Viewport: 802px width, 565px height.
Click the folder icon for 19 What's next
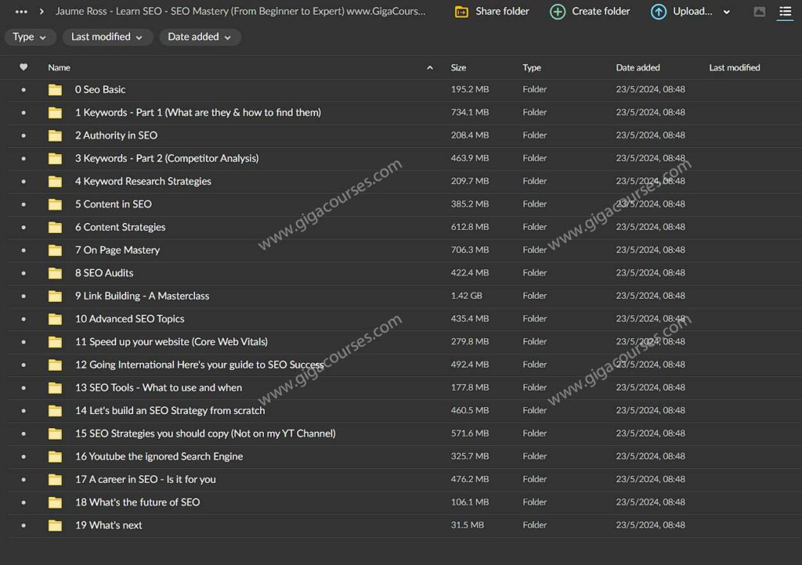click(55, 525)
